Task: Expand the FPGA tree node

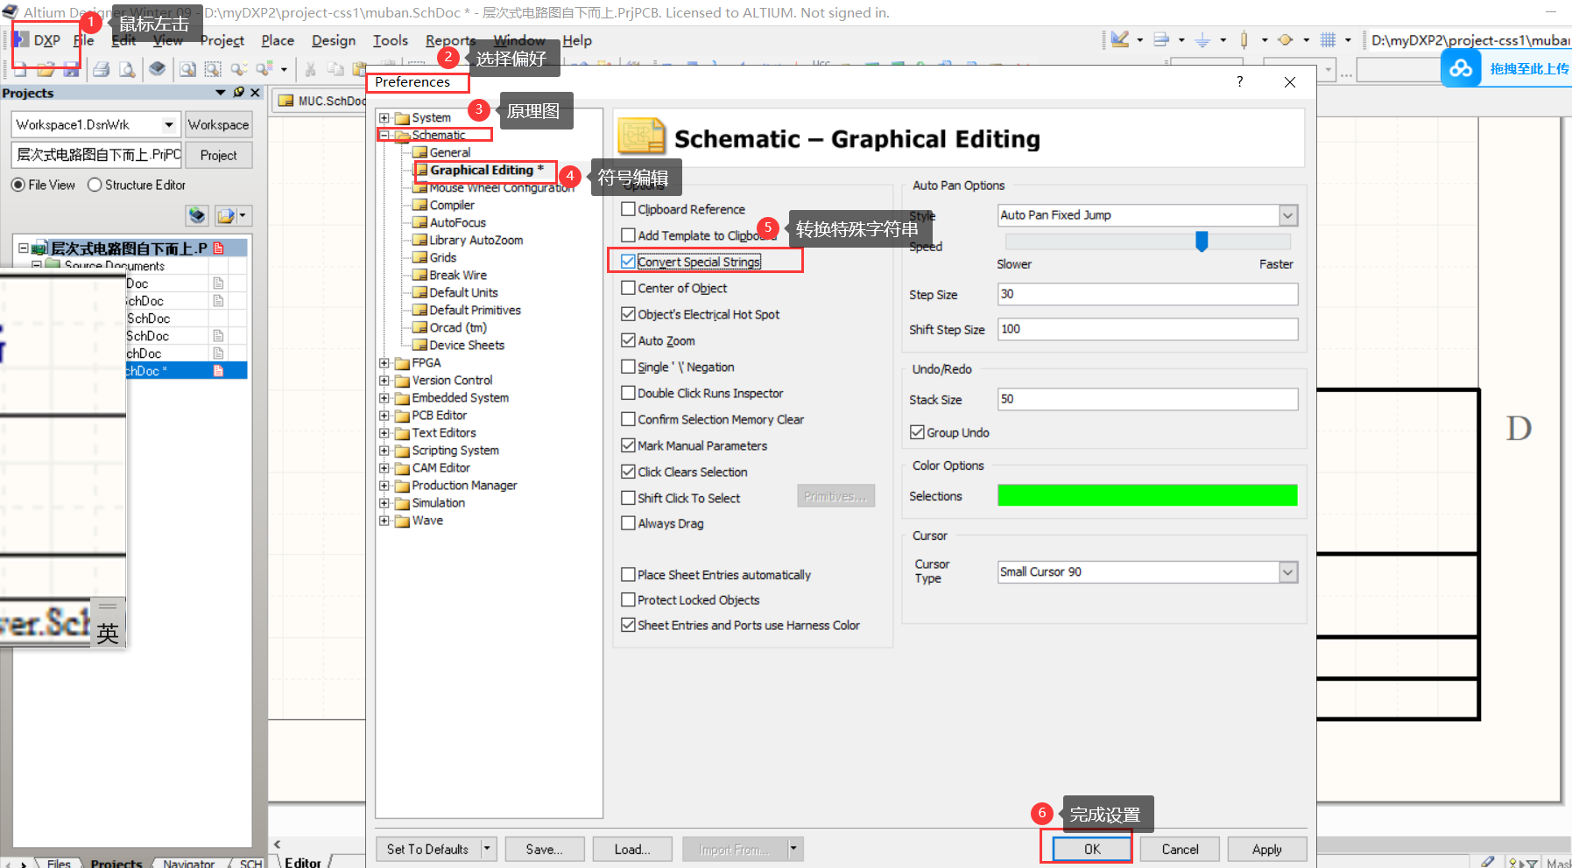Action: [384, 362]
